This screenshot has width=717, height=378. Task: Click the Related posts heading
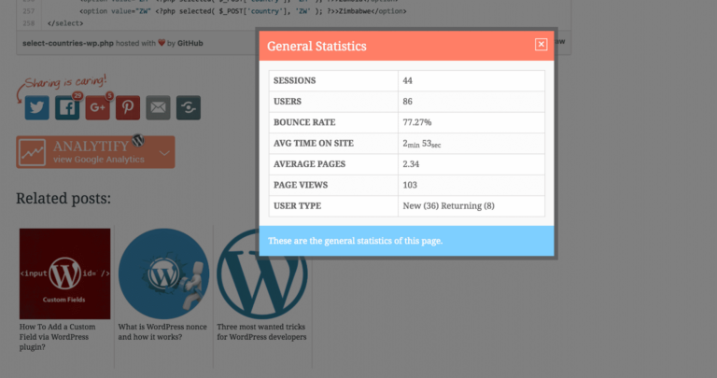pyautogui.click(x=63, y=199)
